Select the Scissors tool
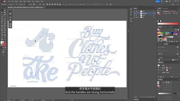 click(x=5, y=21)
